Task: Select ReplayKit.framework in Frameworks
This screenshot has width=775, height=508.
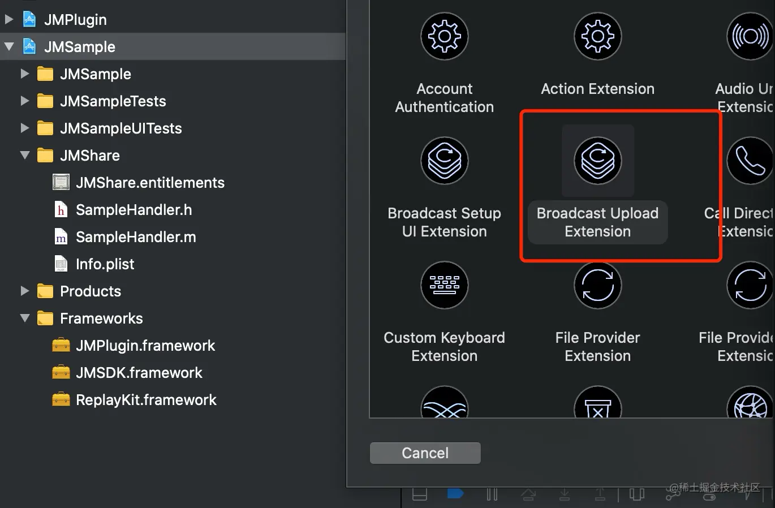Action: click(146, 400)
